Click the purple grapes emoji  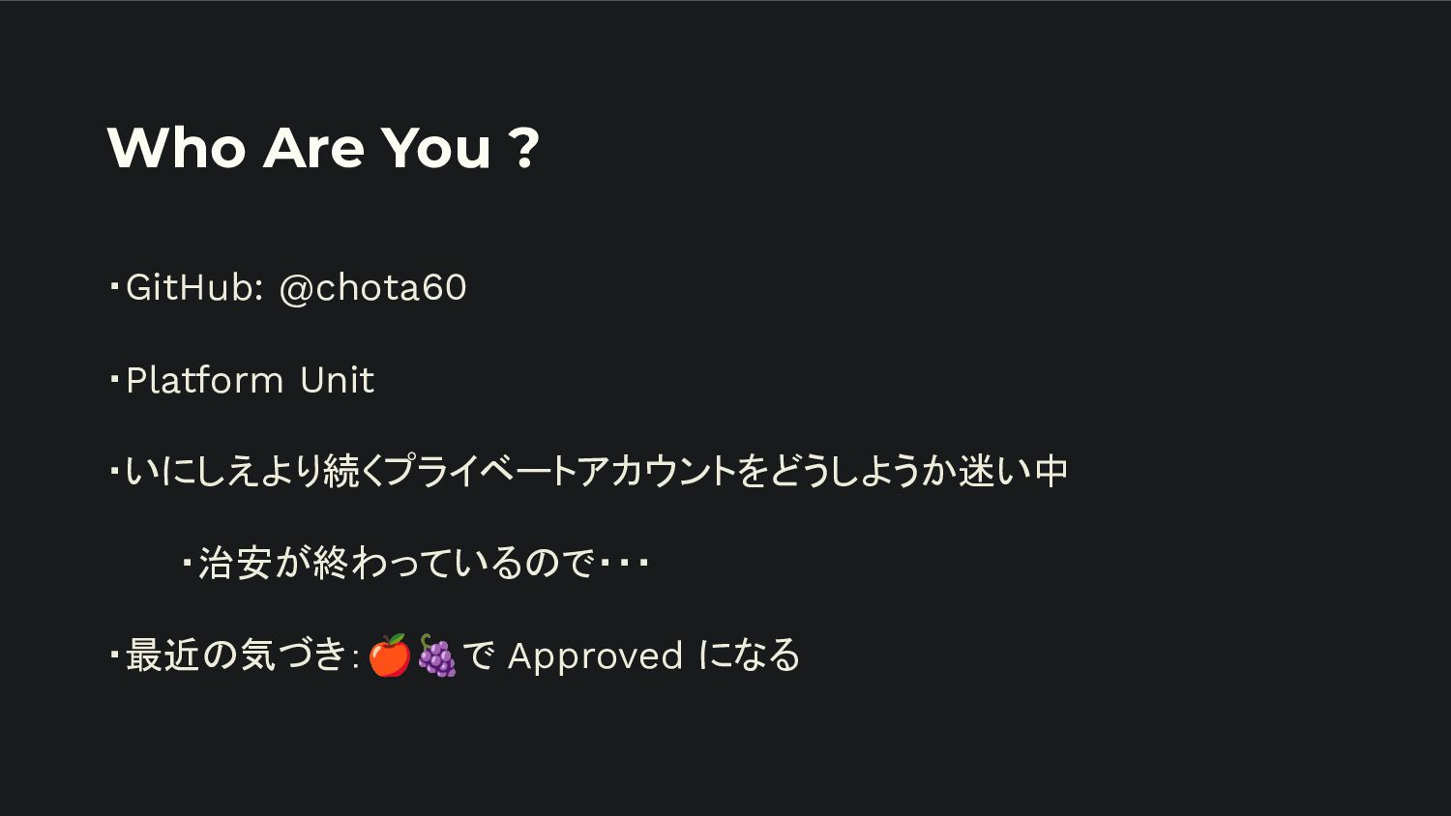click(436, 656)
